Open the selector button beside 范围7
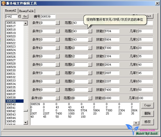Image resolution: width=161 pixels, height=137 pixels. tap(90, 73)
